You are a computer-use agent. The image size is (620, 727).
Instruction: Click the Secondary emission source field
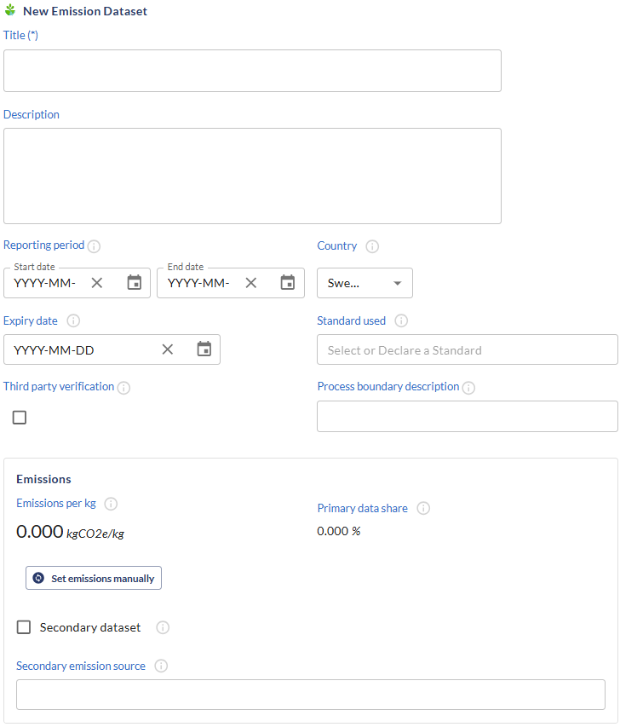tap(311, 695)
